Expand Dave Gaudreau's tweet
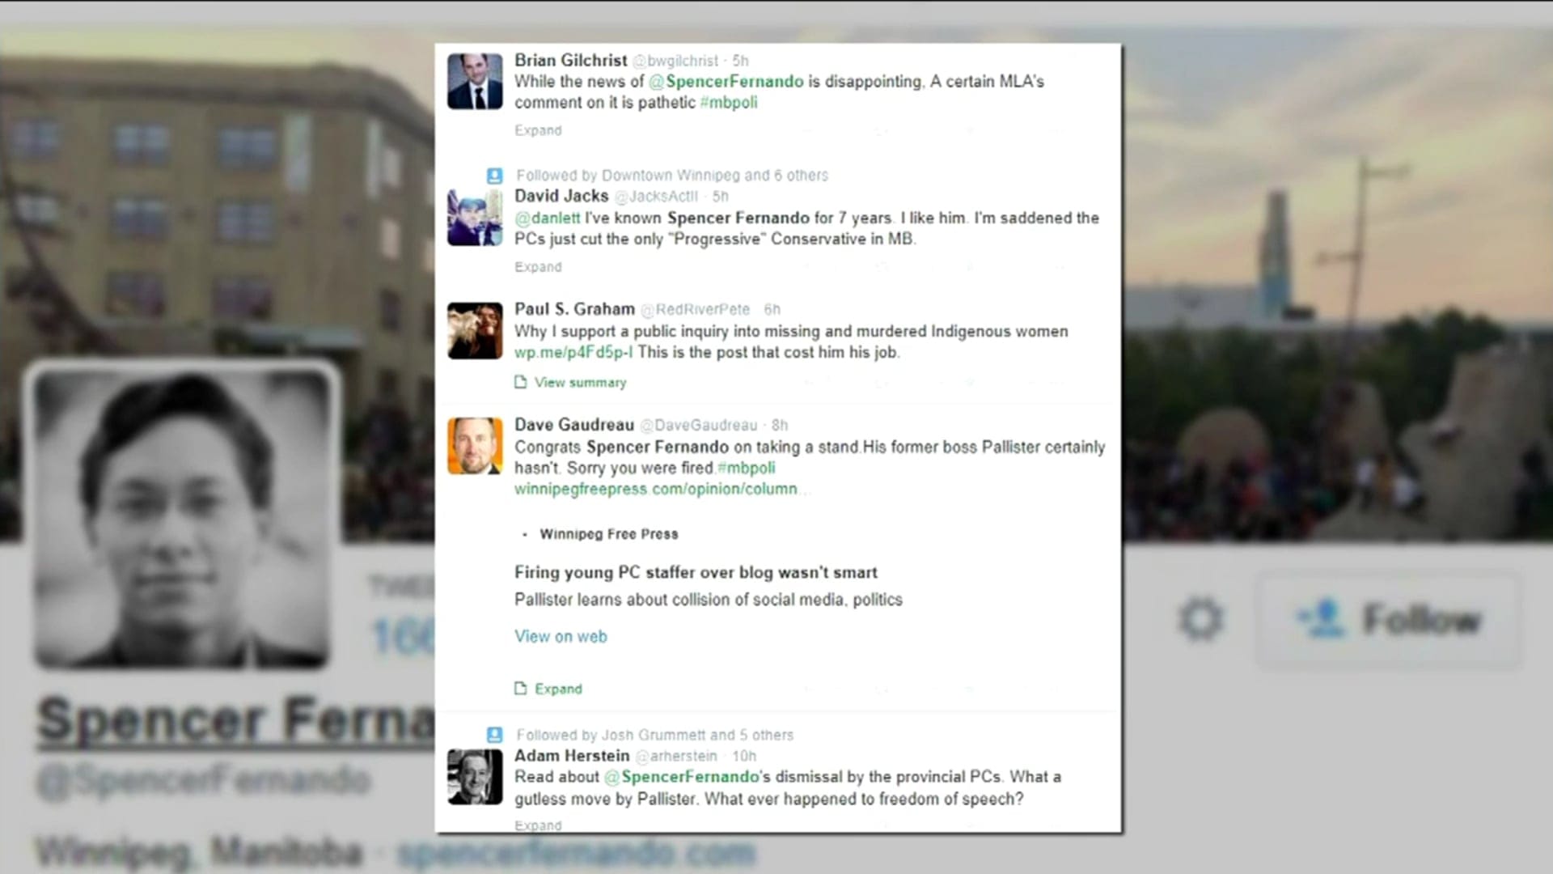The image size is (1553, 874). coord(558,689)
